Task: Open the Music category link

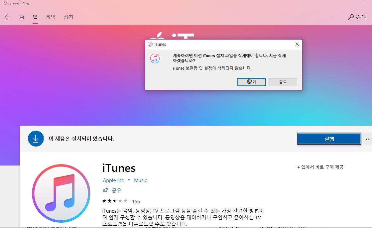Action: click(140, 180)
